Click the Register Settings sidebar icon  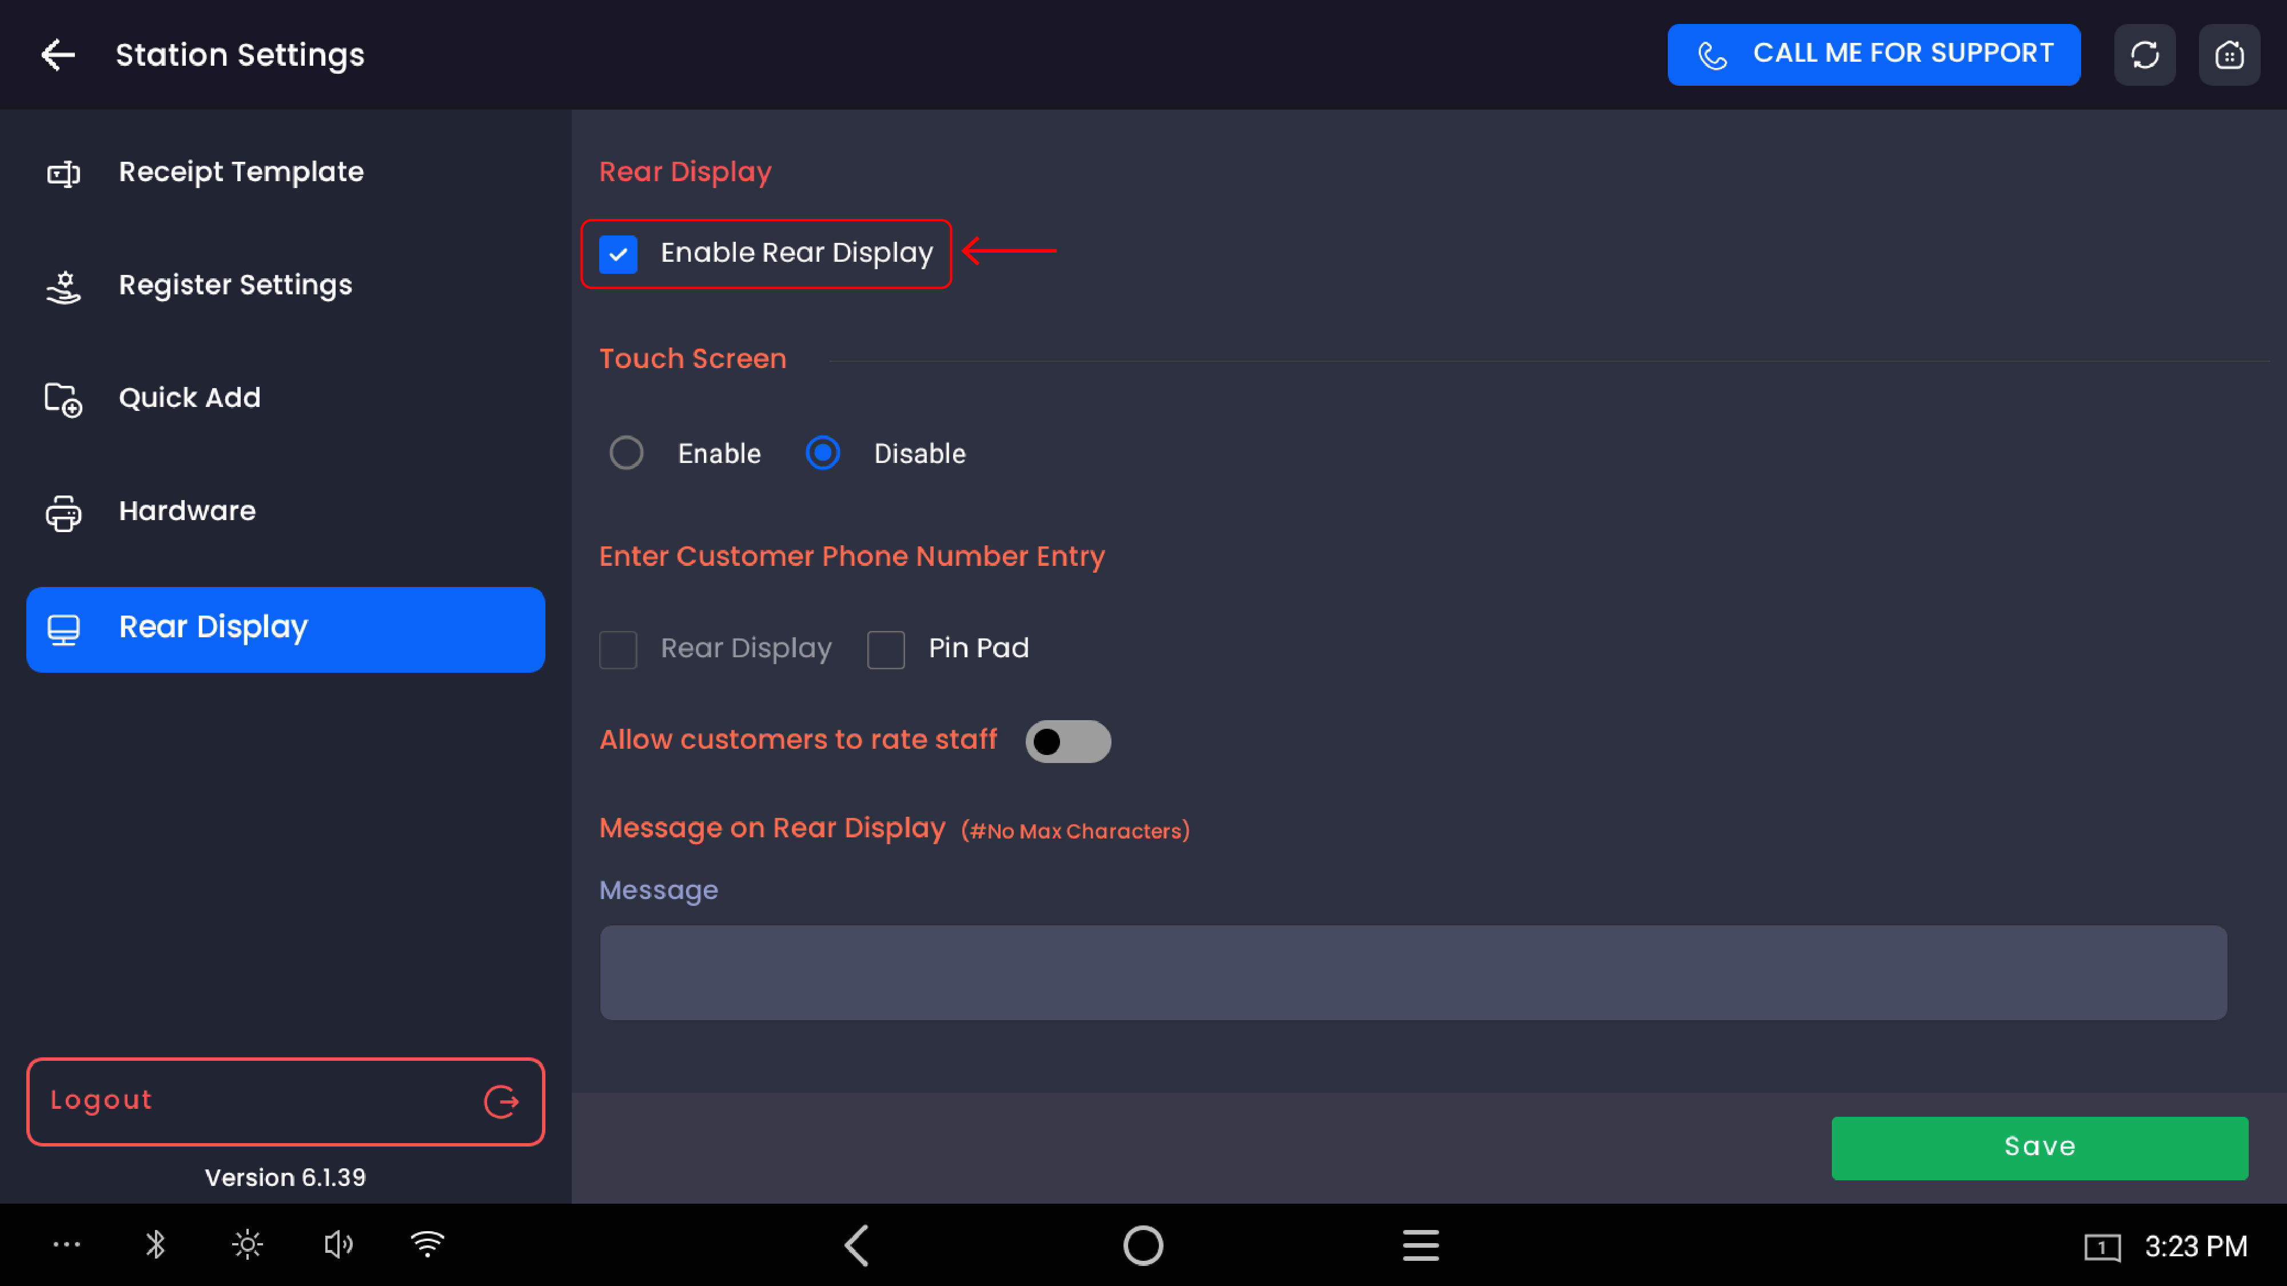tap(63, 287)
